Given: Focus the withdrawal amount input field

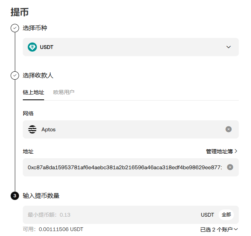Looking at the screenshot, I should [x=110, y=215].
